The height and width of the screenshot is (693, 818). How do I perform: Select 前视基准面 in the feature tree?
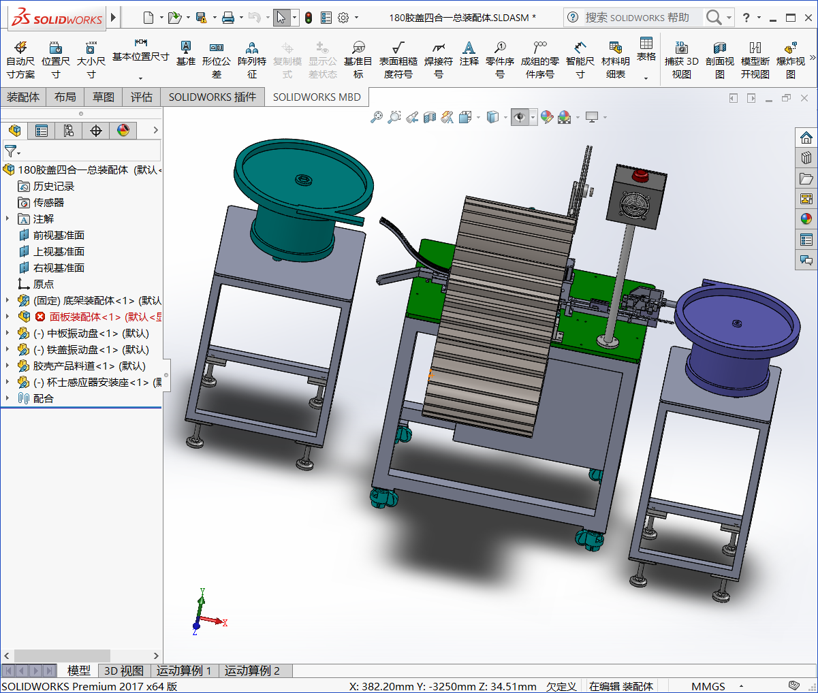coord(59,235)
